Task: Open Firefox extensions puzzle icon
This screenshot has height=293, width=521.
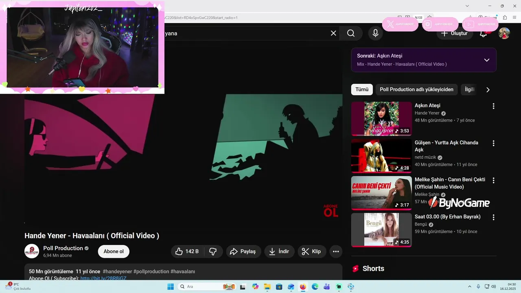Action: click(x=505, y=17)
